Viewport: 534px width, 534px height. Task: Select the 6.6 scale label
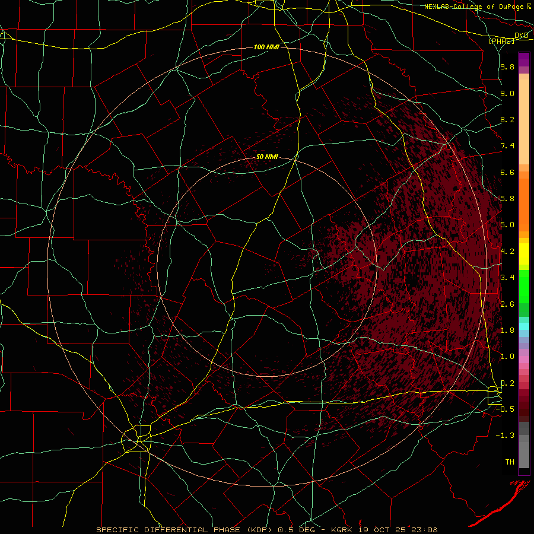tap(507, 172)
